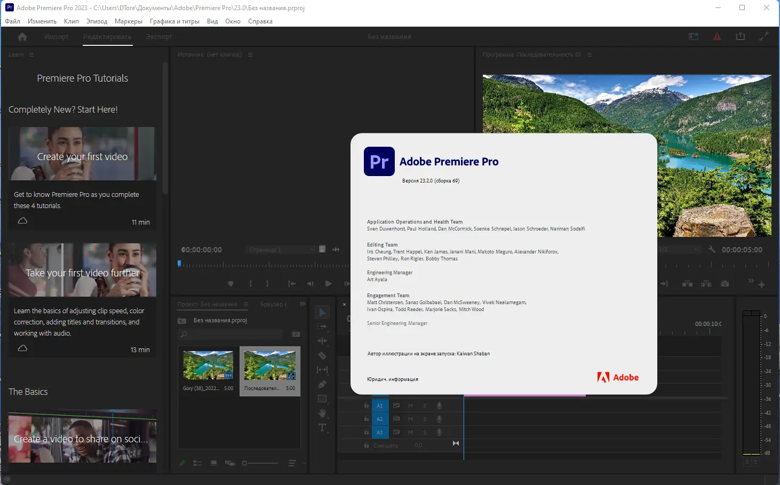Enable voice-over record on track A3
The height and width of the screenshot is (485, 780).
point(440,432)
